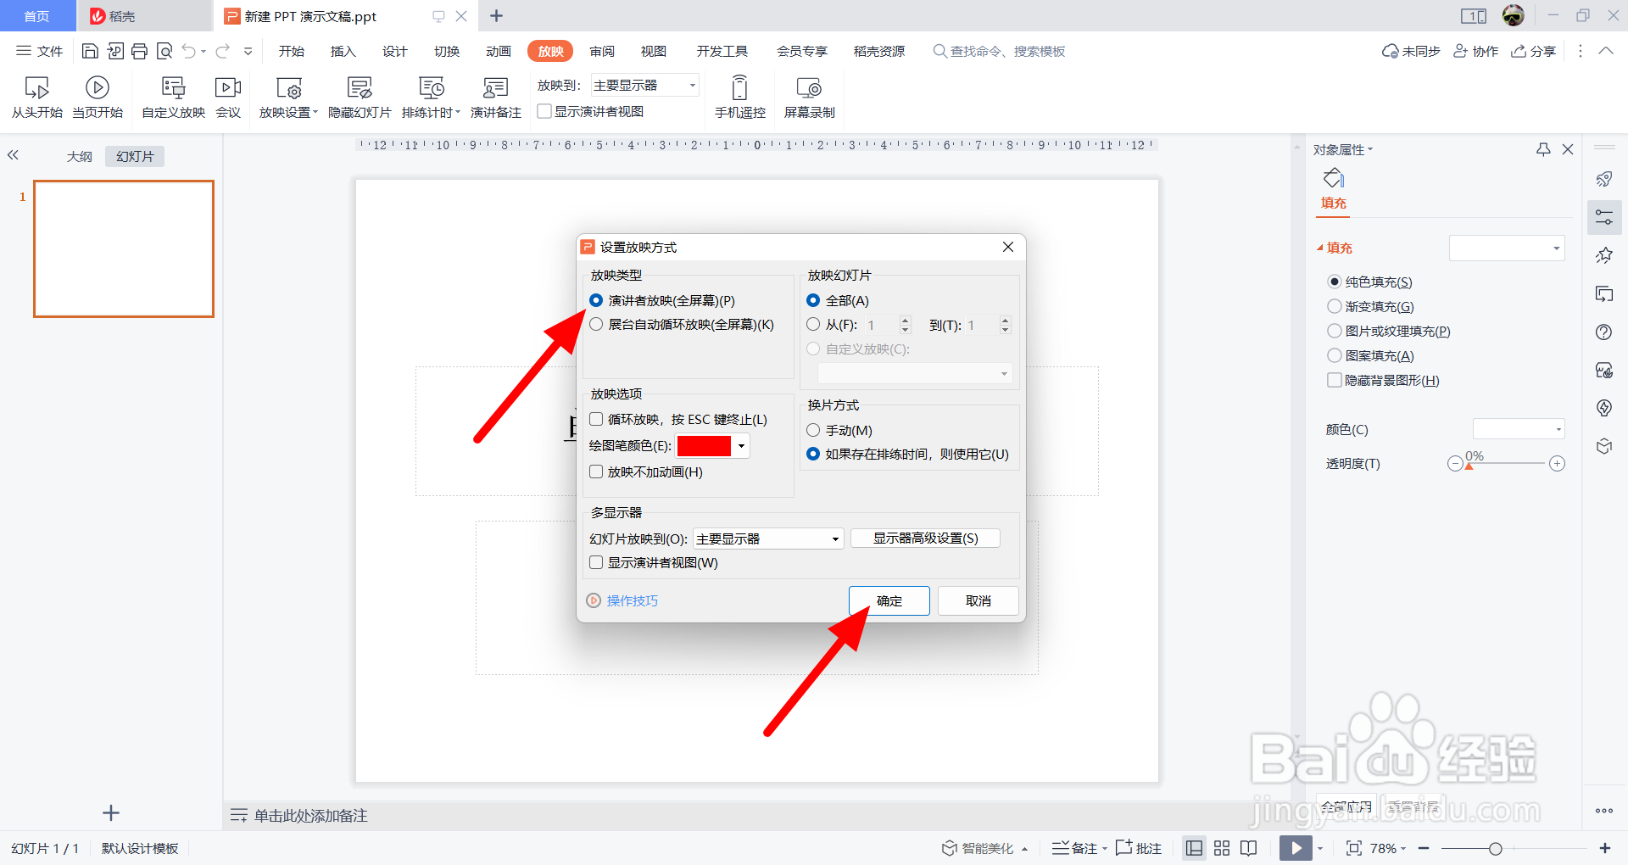Image resolution: width=1628 pixels, height=865 pixels.
Task: Click the print preview icon
Action: (x=164, y=51)
